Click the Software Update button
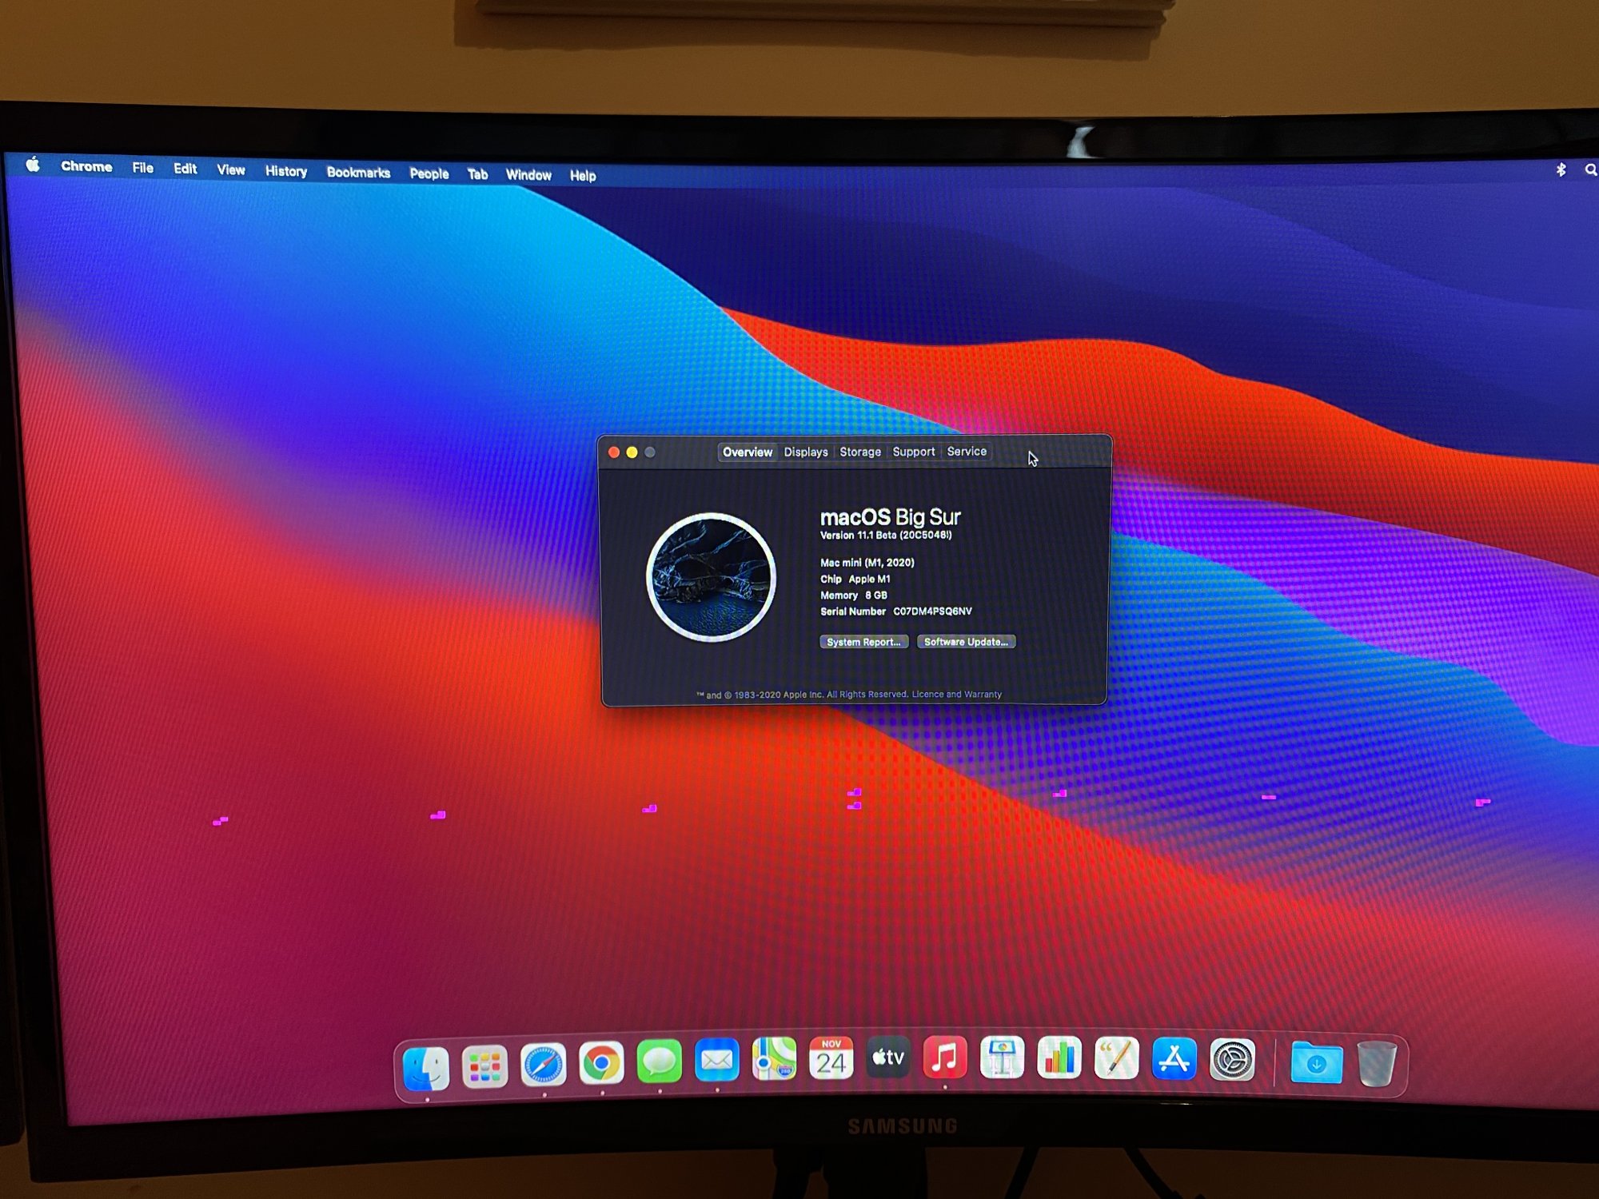Viewport: 1599px width, 1199px height. pyautogui.click(x=966, y=642)
